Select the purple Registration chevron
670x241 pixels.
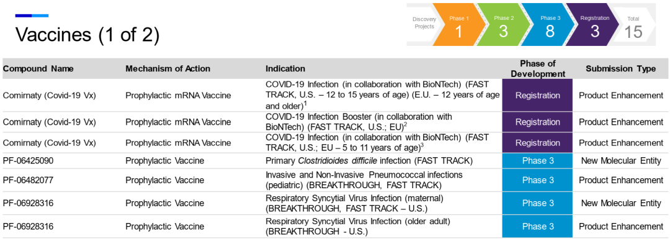pos(594,25)
